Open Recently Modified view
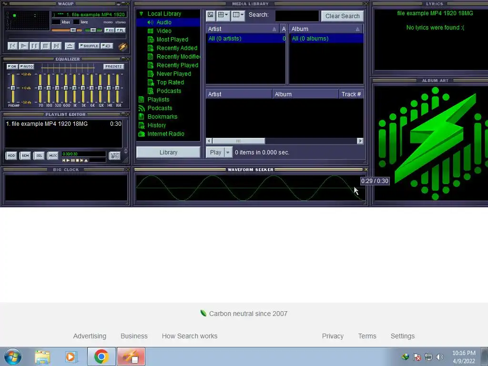 pos(178,57)
